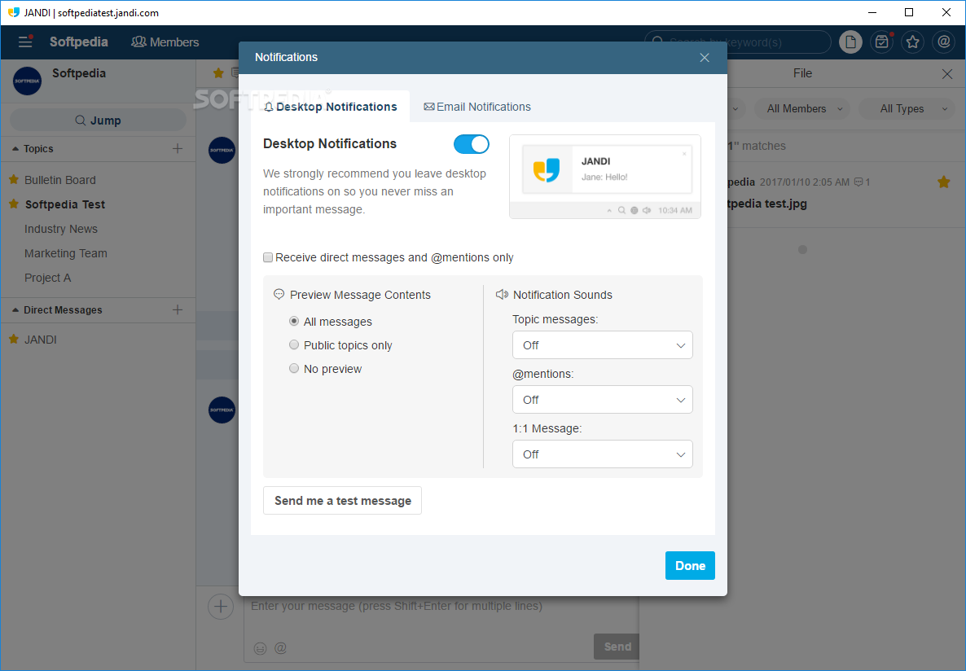Check Receive direct messages and @mentions only

pyautogui.click(x=268, y=257)
